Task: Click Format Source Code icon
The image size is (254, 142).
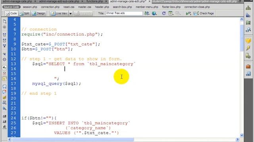Action: pyautogui.click(x=4, y=127)
